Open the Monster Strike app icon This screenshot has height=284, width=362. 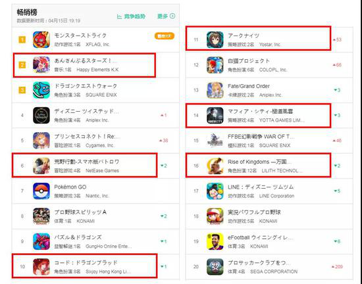coord(41,39)
